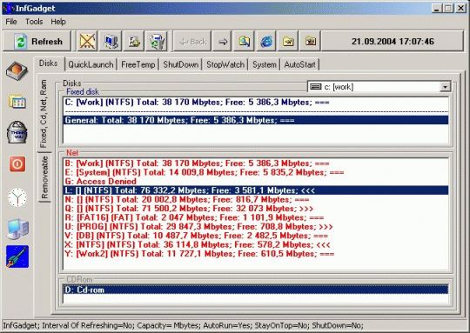The height and width of the screenshot is (333, 470).
Task: Switch to the FreeTemp tab
Action: [138, 64]
